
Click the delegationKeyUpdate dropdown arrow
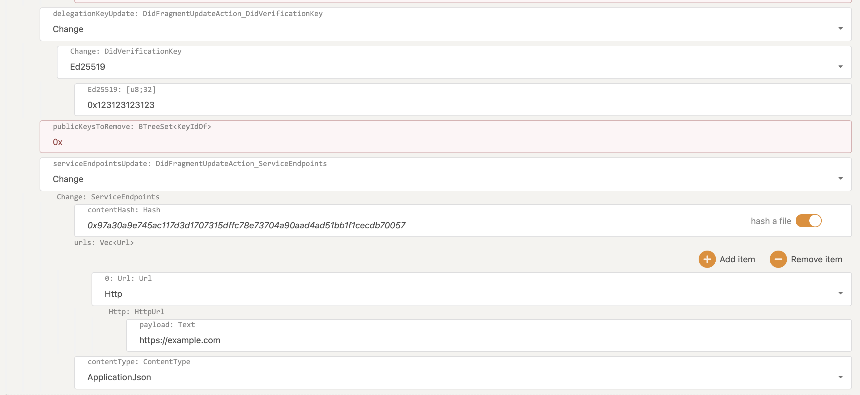click(x=840, y=29)
